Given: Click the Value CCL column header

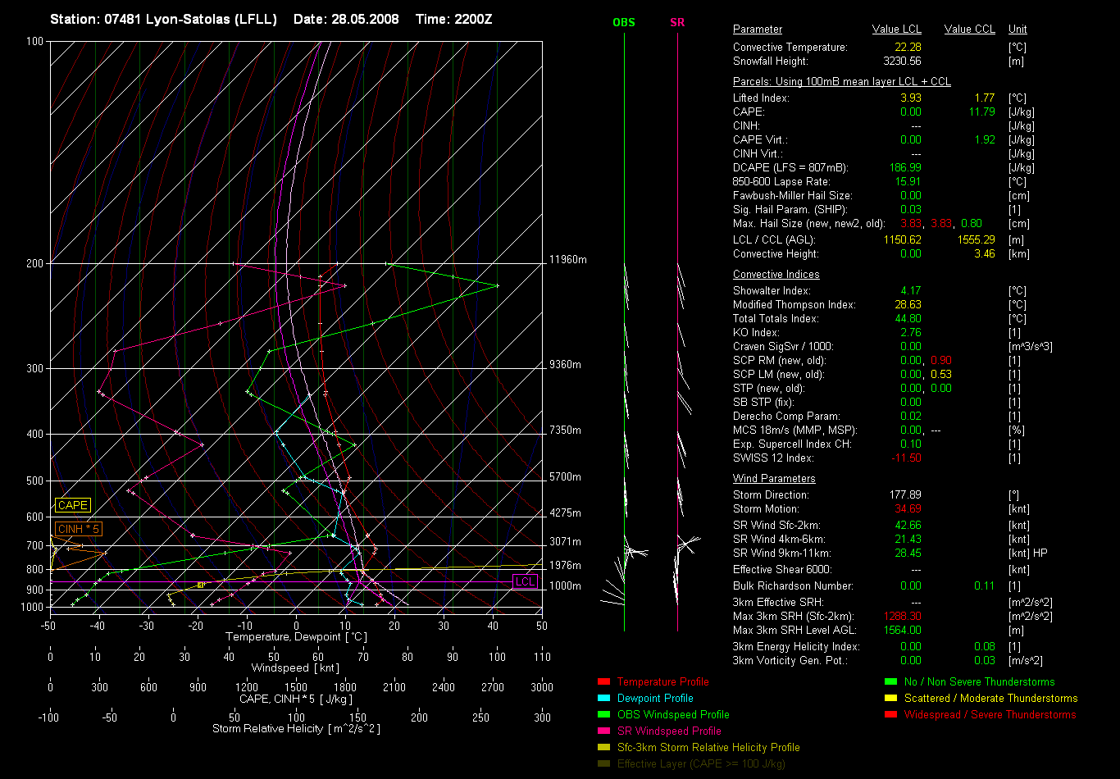Looking at the screenshot, I should pos(969,30).
